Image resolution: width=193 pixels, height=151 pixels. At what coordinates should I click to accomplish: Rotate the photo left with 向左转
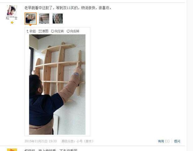tap(58, 31)
